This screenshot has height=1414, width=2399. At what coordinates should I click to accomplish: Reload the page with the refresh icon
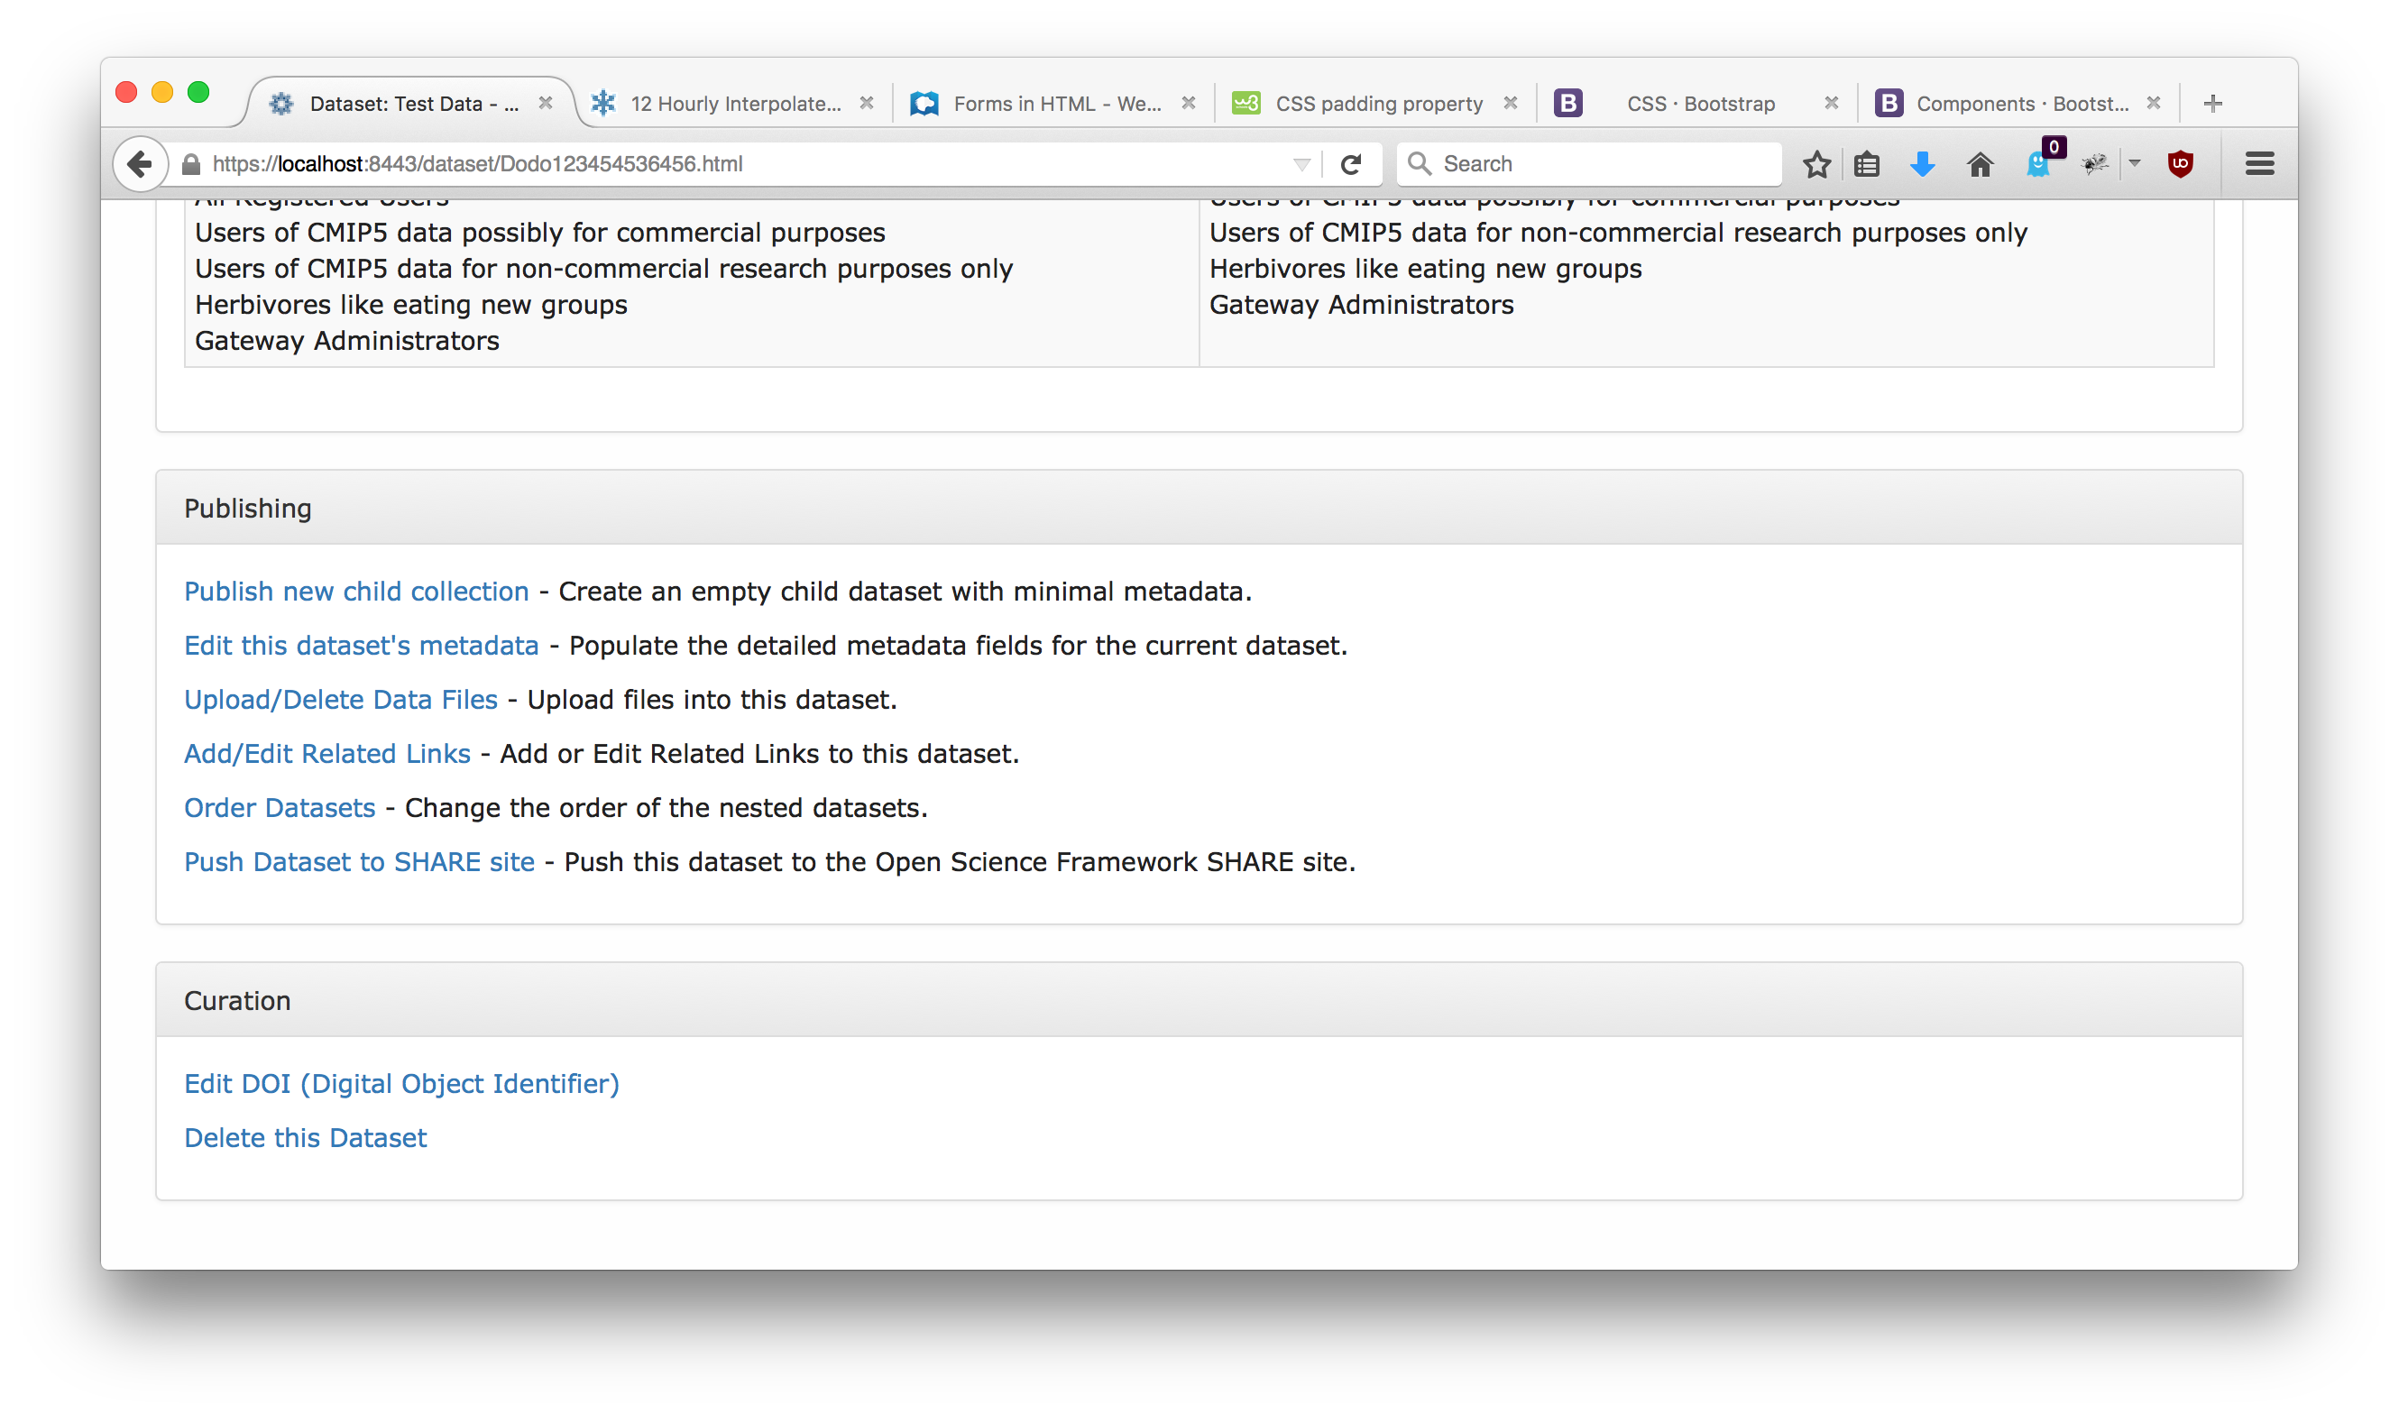click(1350, 164)
